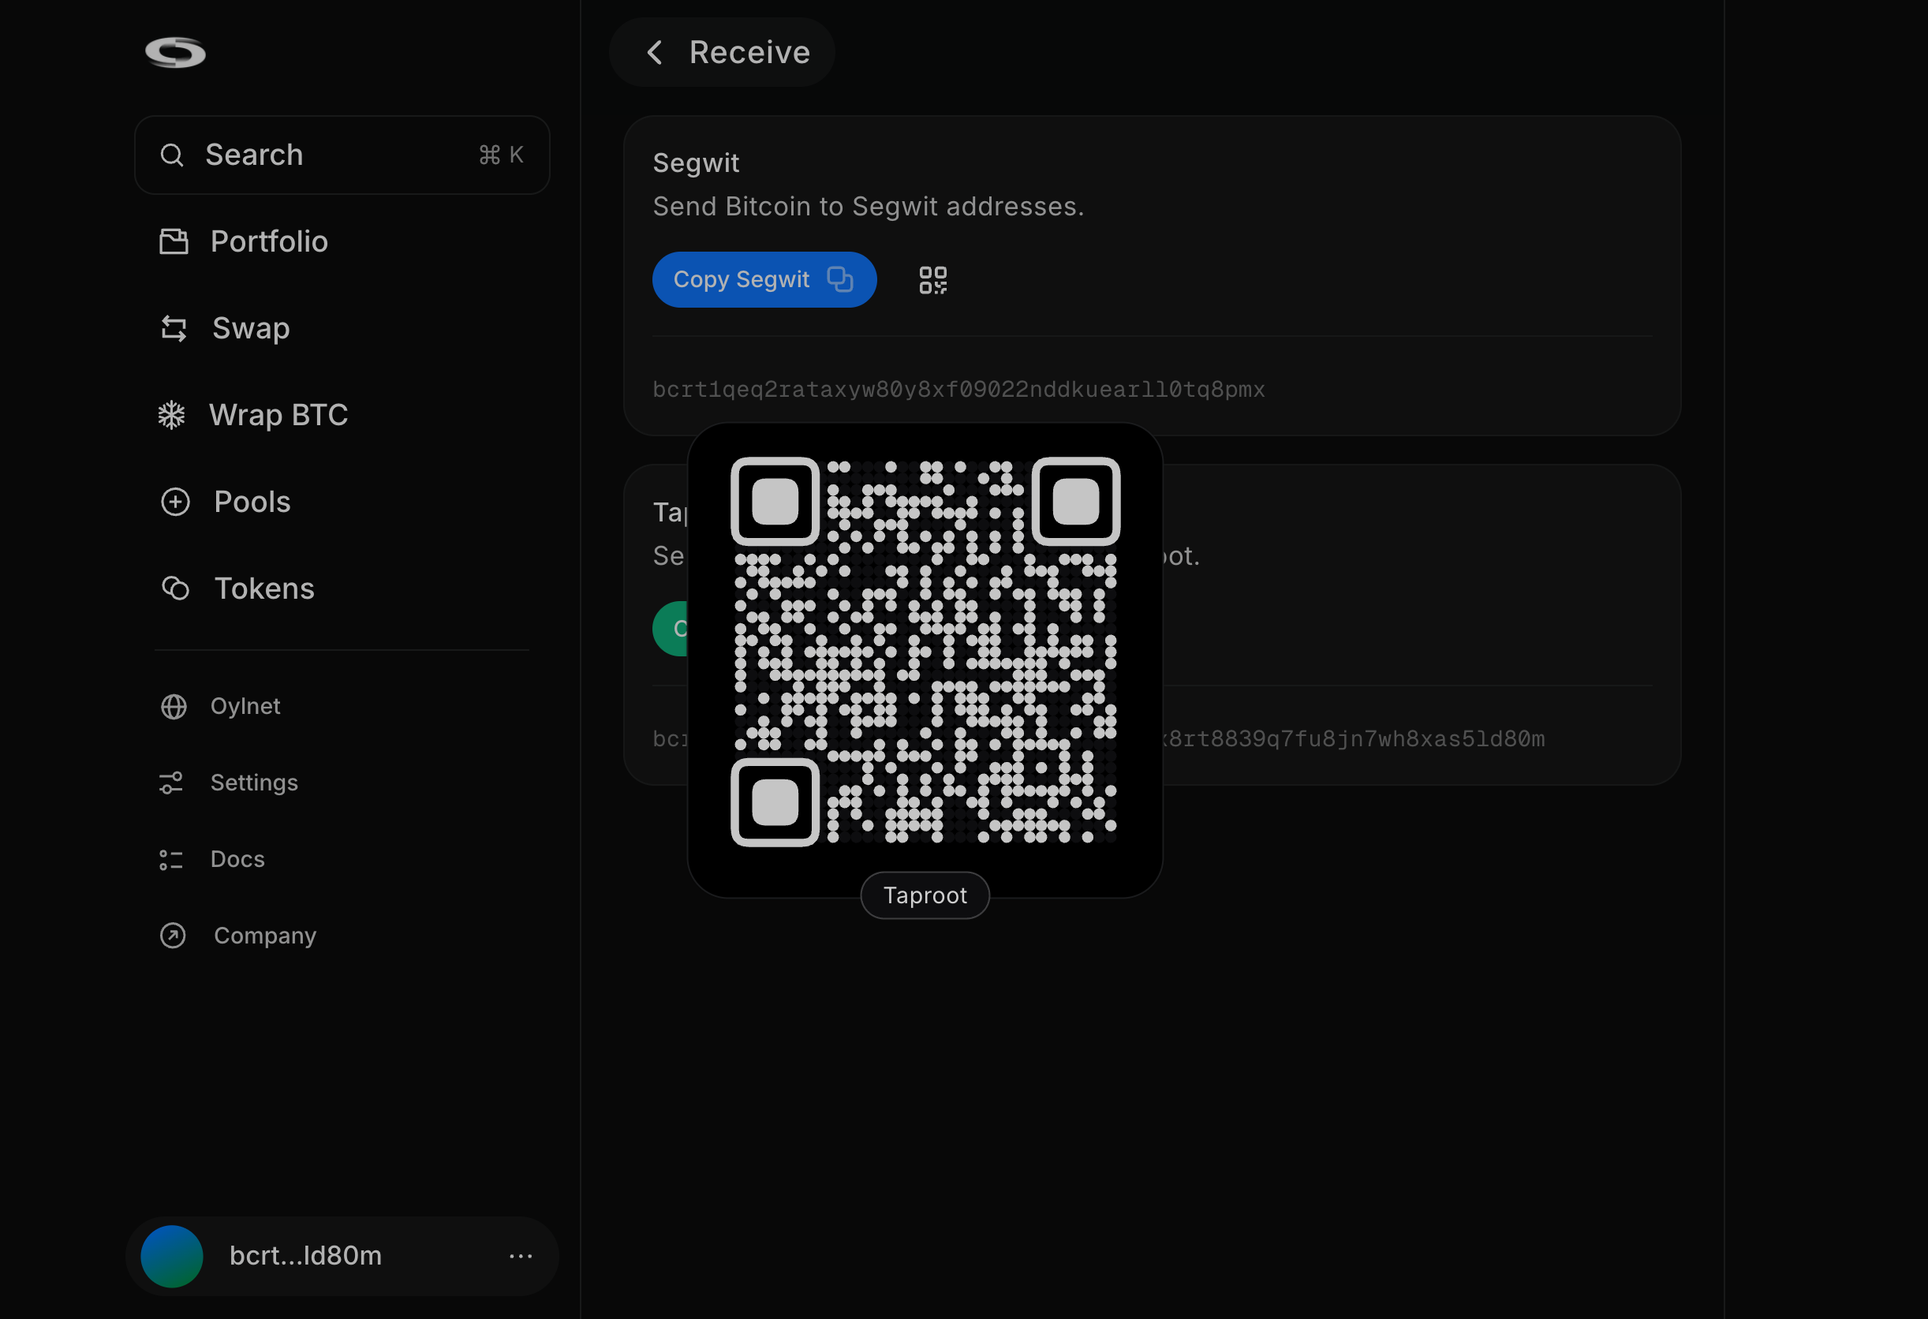The height and width of the screenshot is (1319, 1928).
Task: Open the Wrap BTC page
Action: pos(278,415)
